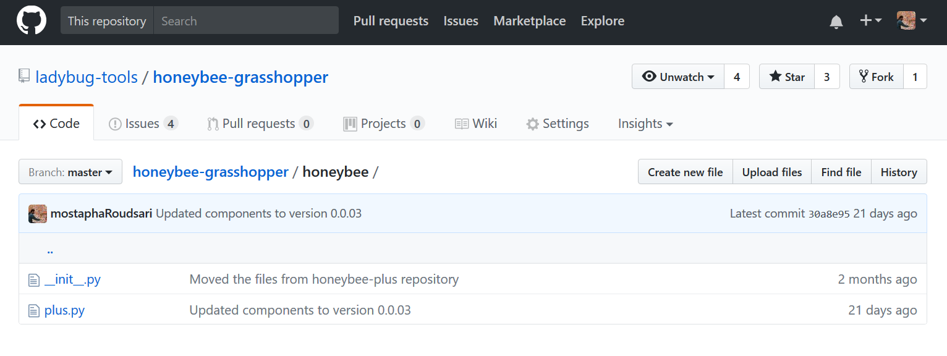Screen dimensions: 947x356
Task: Open commit hash 30a8e95
Action: click(829, 214)
